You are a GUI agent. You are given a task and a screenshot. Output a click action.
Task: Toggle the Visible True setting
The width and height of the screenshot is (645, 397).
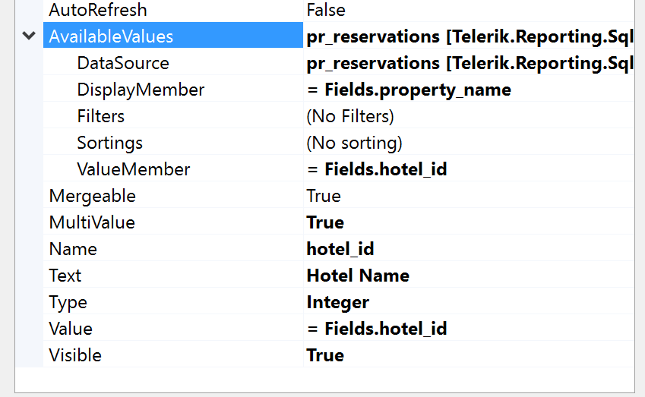[x=325, y=355]
